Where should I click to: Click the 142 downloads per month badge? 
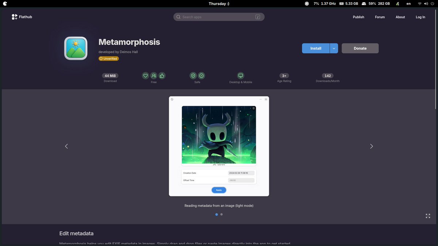pyautogui.click(x=328, y=76)
